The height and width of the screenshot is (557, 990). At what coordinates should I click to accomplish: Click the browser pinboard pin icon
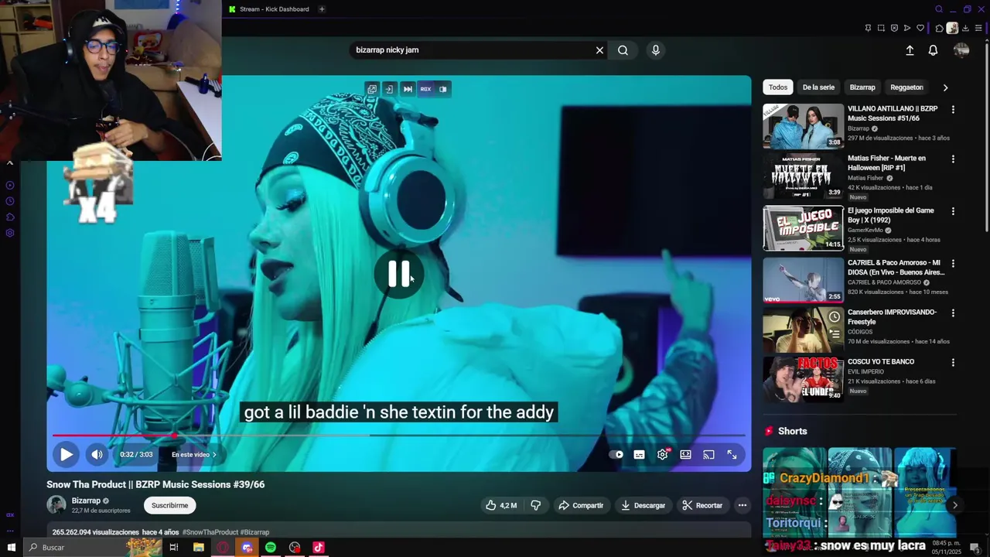point(868,28)
